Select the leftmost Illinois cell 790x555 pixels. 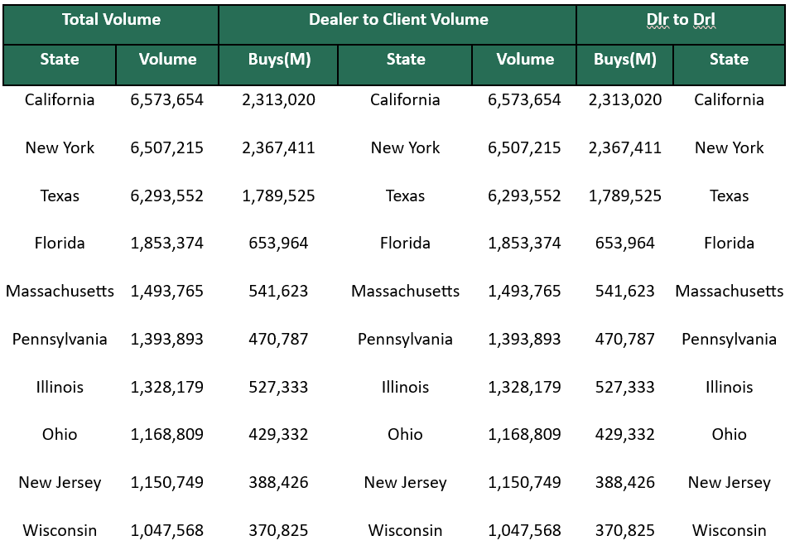pyautogui.click(x=60, y=388)
